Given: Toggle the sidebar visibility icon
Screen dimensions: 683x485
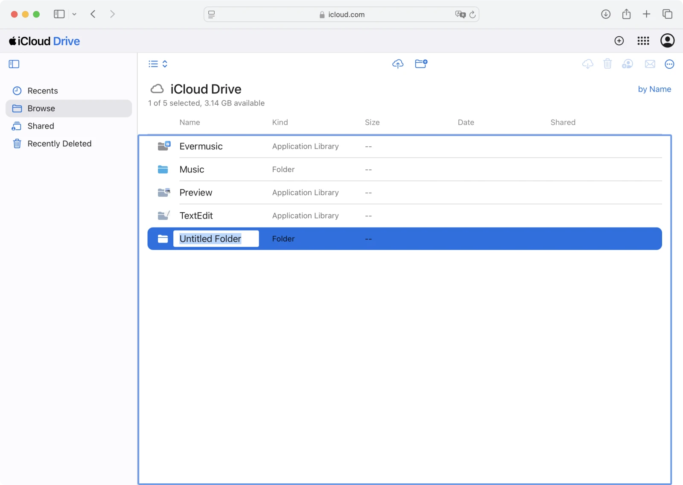Looking at the screenshot, I should pyautogui.click(x=14, y=64).
